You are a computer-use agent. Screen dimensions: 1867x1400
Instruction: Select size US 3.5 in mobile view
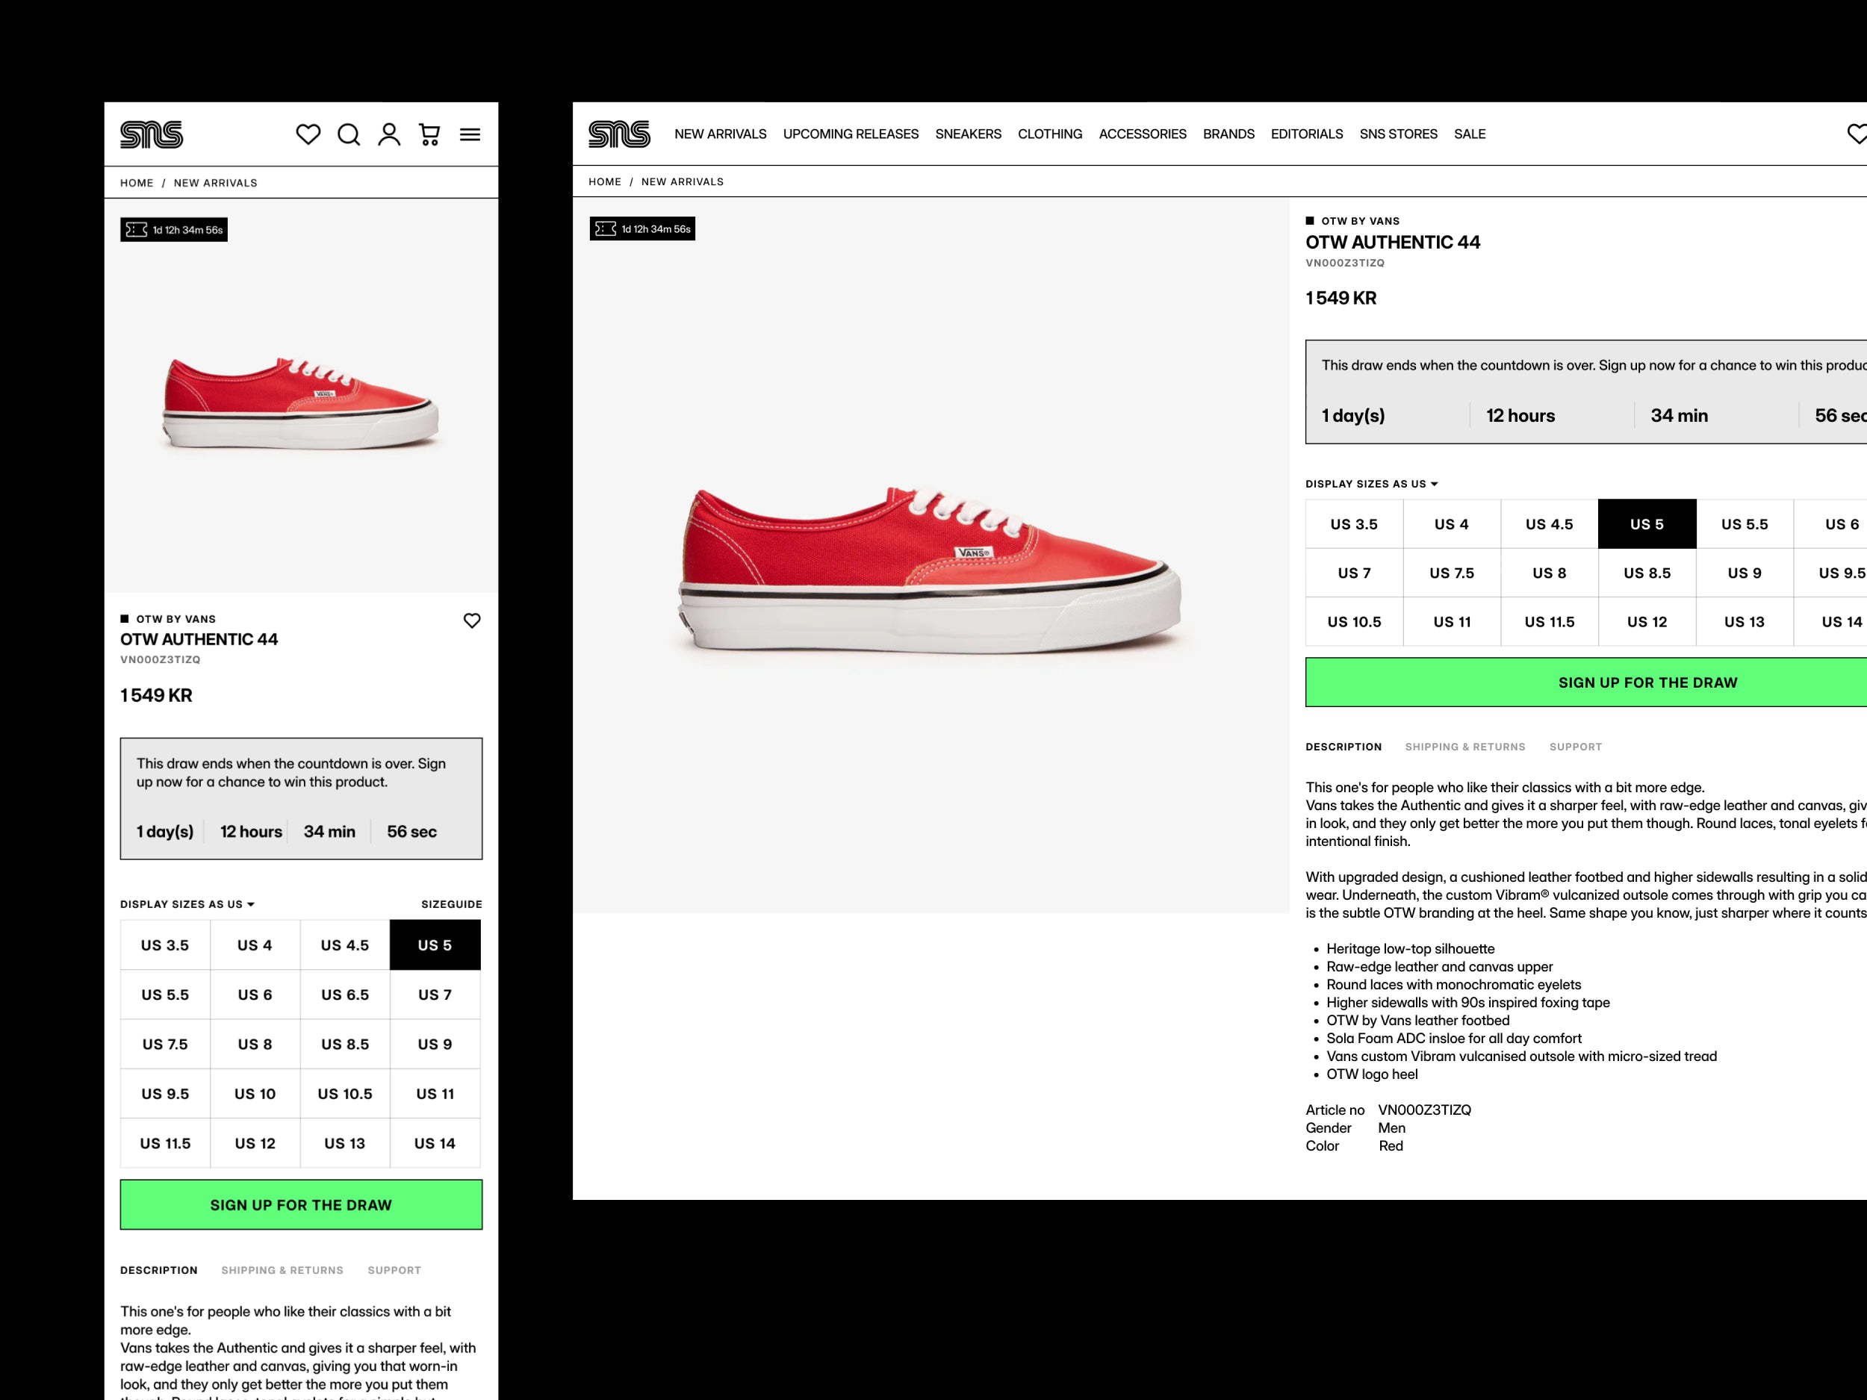[166, 945]
